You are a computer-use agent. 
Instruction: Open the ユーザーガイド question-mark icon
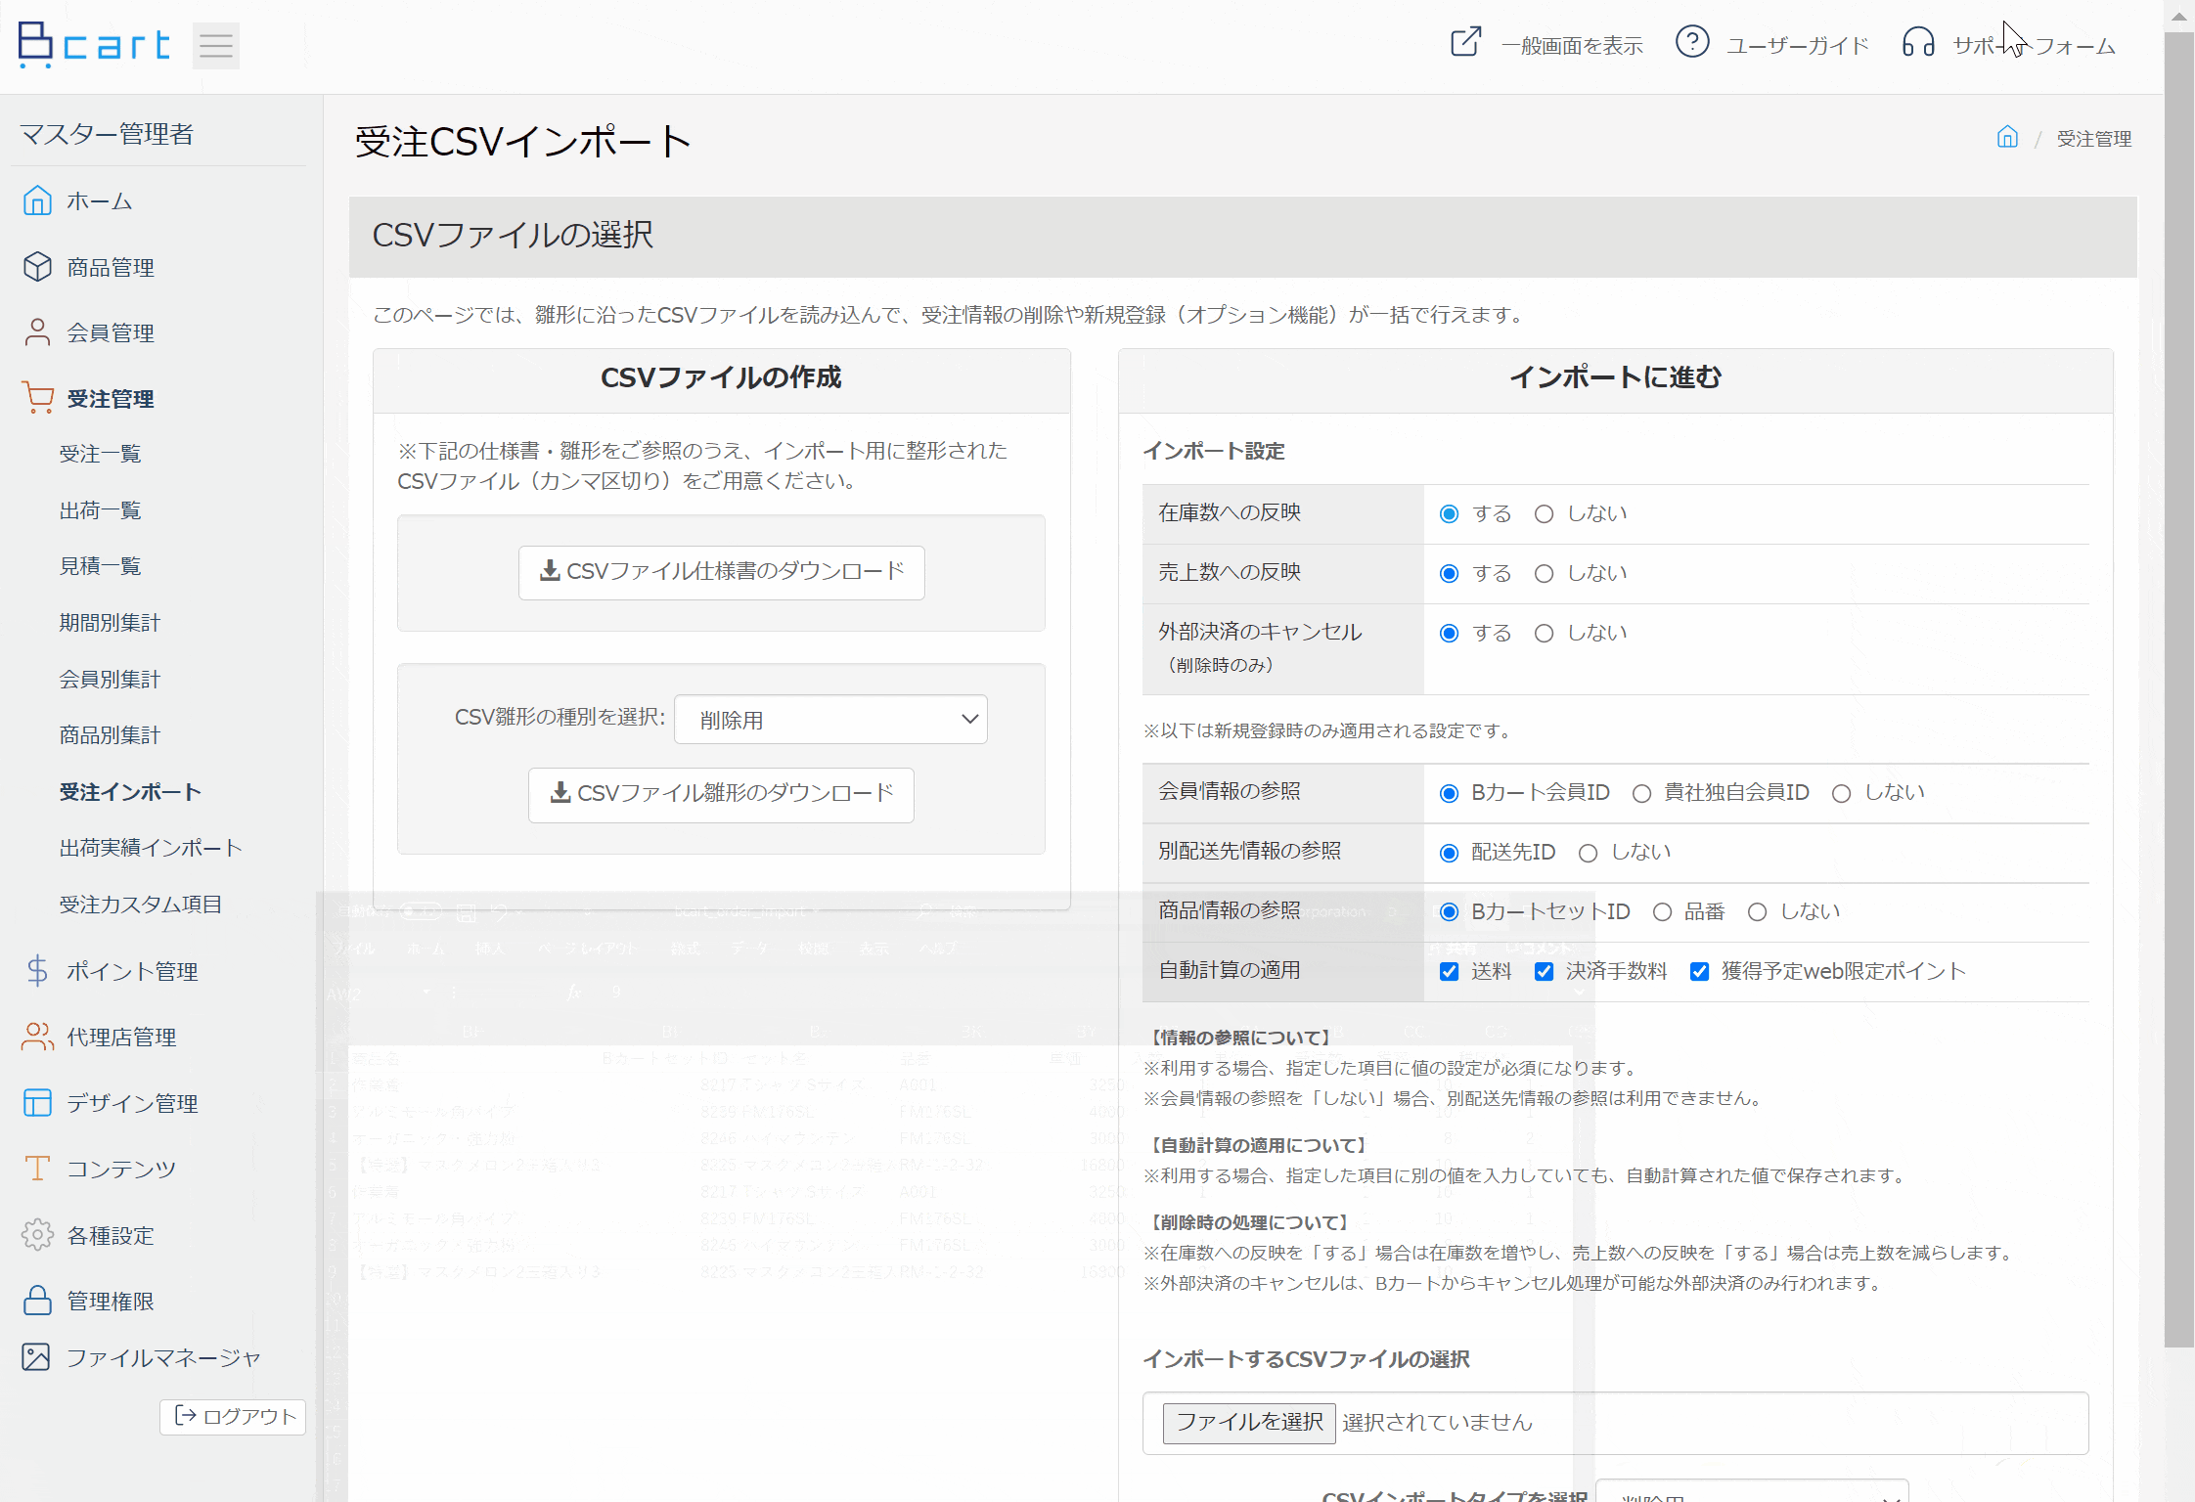click(1692, 42)
